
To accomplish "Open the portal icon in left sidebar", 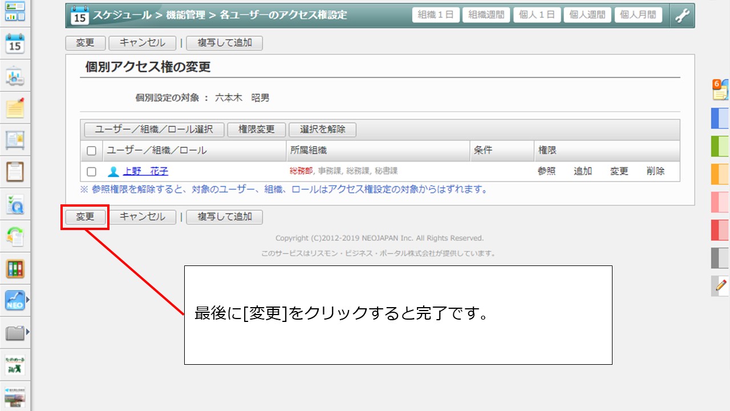I will [15, 11].
